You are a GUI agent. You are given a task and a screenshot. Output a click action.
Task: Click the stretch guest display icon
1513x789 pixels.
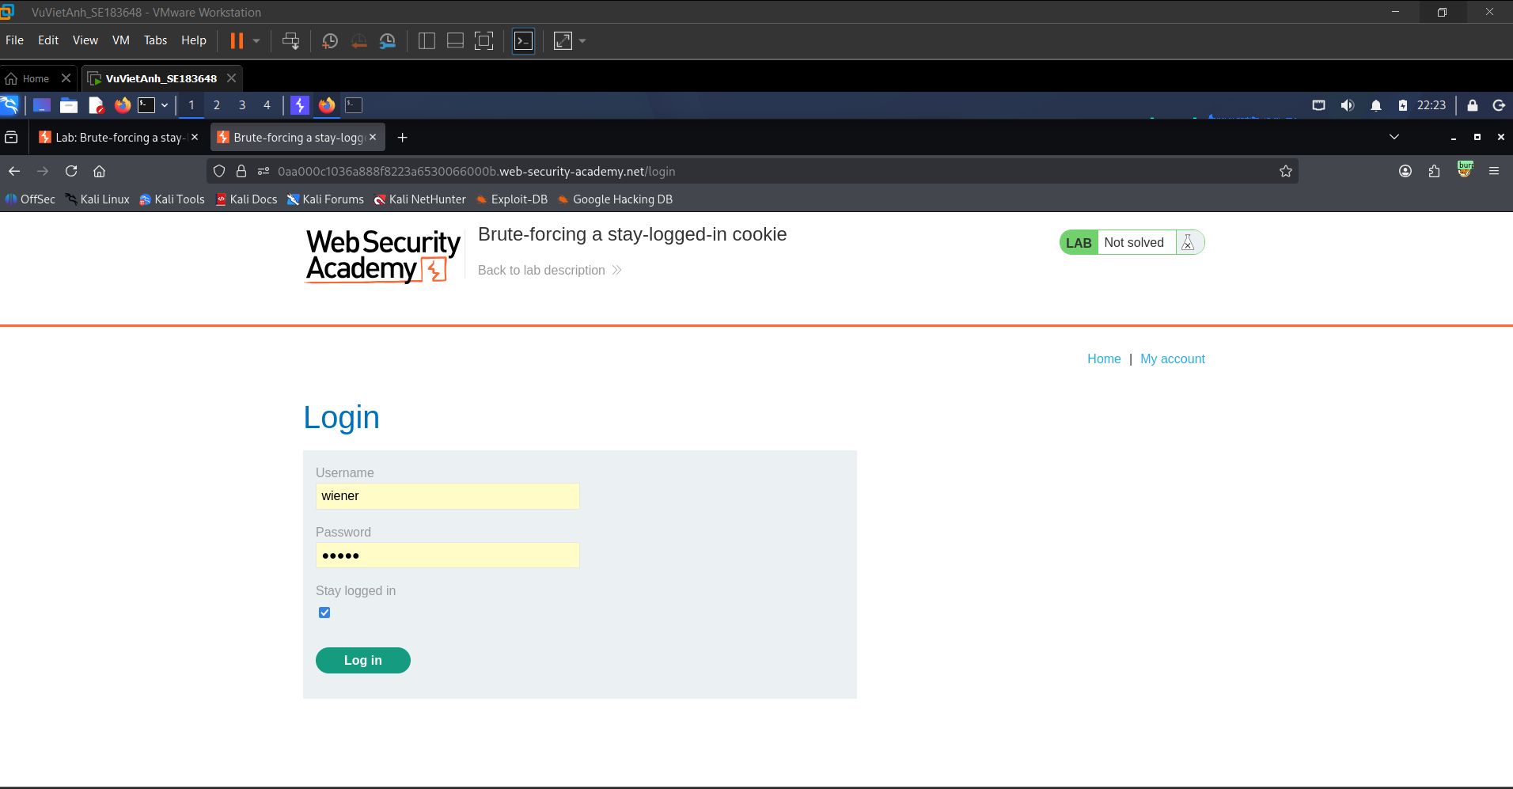563,41
